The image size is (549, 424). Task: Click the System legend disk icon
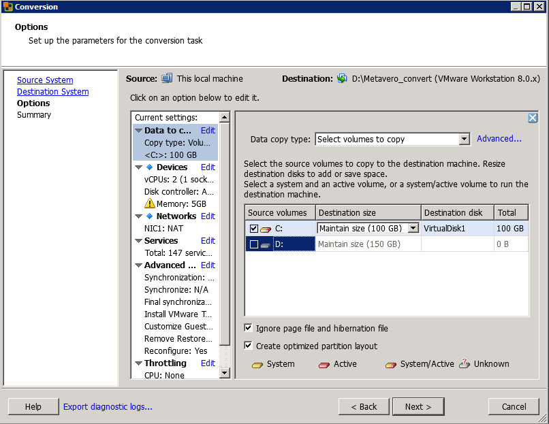pos(257,365)
